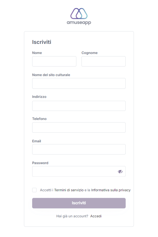Submit with the purple Iscriviti button
This screenshot has height=237, width=158.
[x=79, y=203]
